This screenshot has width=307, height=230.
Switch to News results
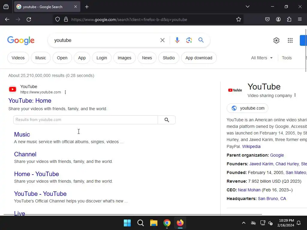point(147,58)
